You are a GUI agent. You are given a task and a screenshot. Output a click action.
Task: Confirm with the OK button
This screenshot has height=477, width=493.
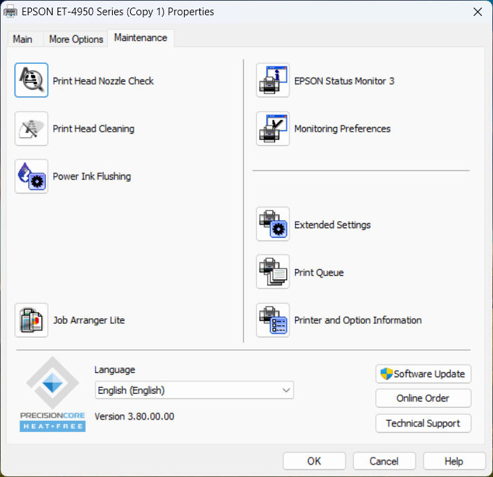314,461
